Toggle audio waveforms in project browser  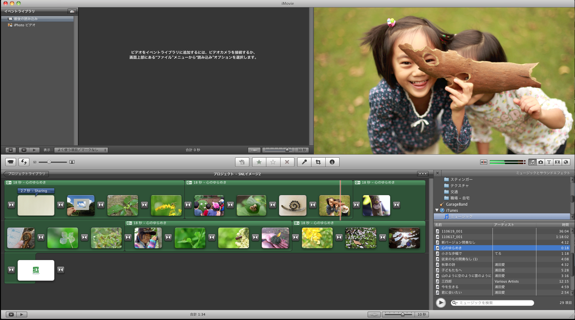(x=374, y=314)
